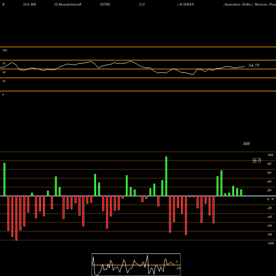
Task: Click the current RSI value 54.78
Action: point(254,65)
